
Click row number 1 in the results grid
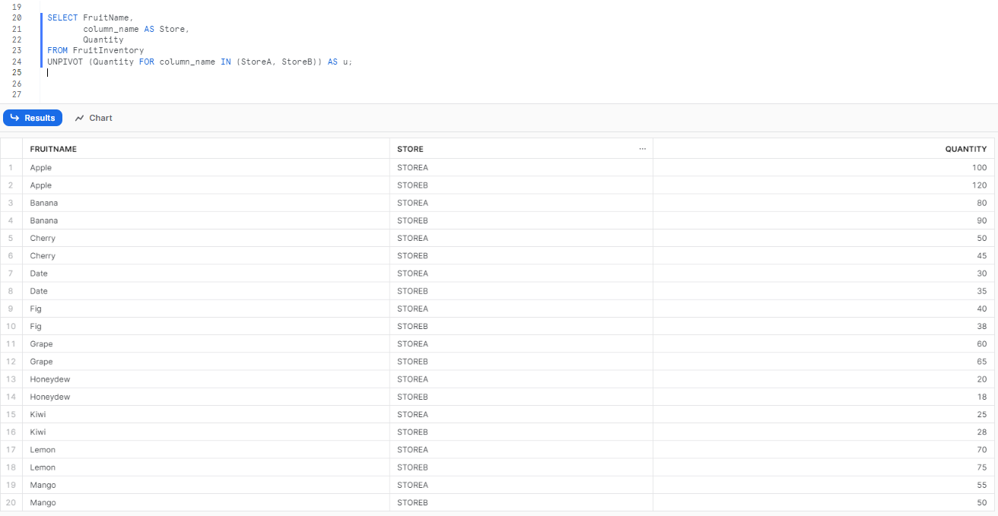(11, 167)
